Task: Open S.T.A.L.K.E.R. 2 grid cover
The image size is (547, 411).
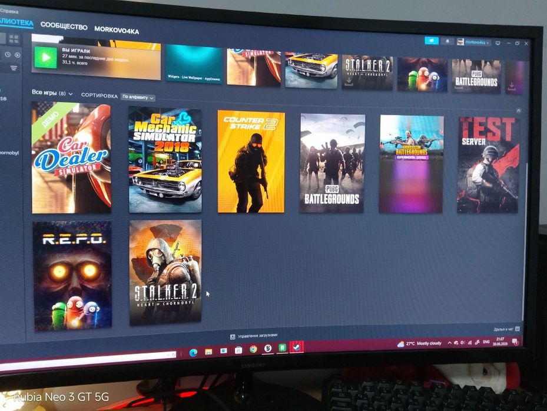Action: (x=165, y=272)
